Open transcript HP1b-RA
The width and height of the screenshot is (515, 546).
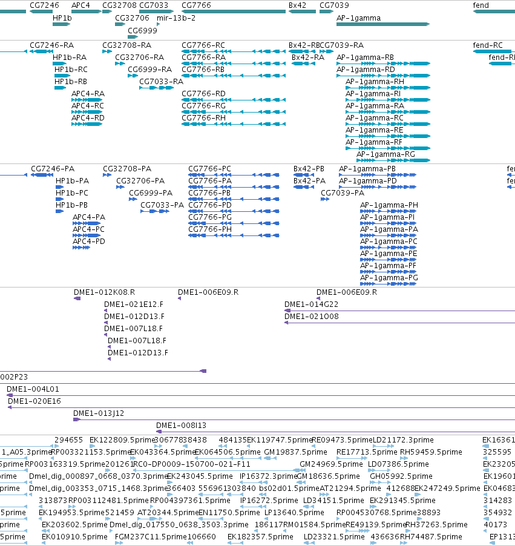[x=70, y=58]
